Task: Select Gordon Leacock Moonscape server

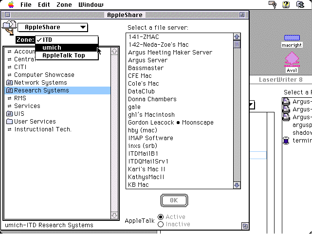Action: tap(179, 122)
